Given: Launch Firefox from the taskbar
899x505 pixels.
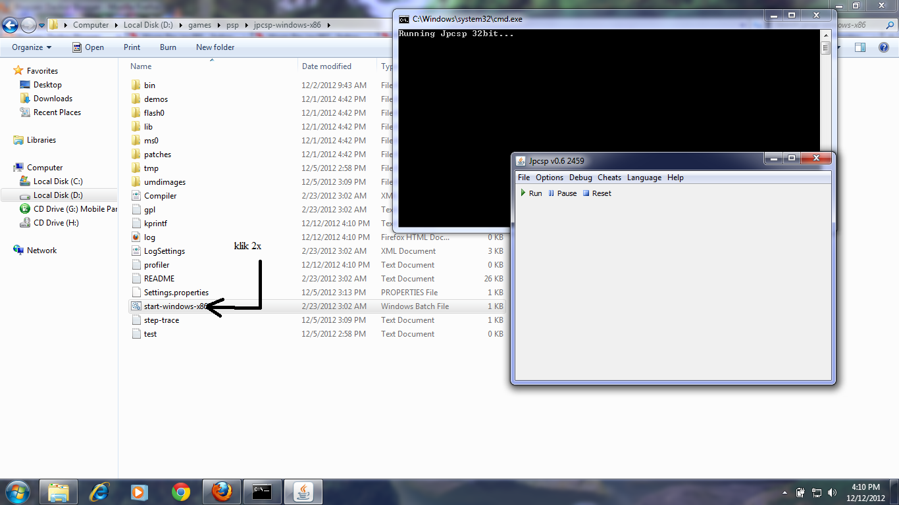Looking at the screenshot, I should click(221, 491).
